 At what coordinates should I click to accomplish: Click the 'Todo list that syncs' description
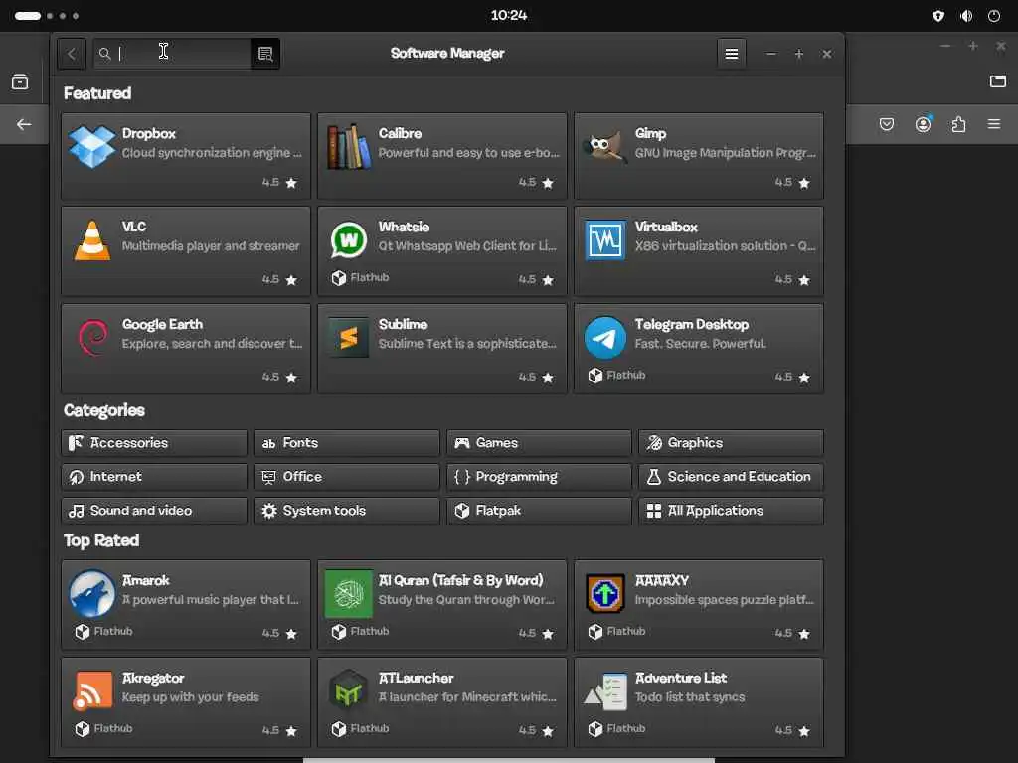point(690,696)
